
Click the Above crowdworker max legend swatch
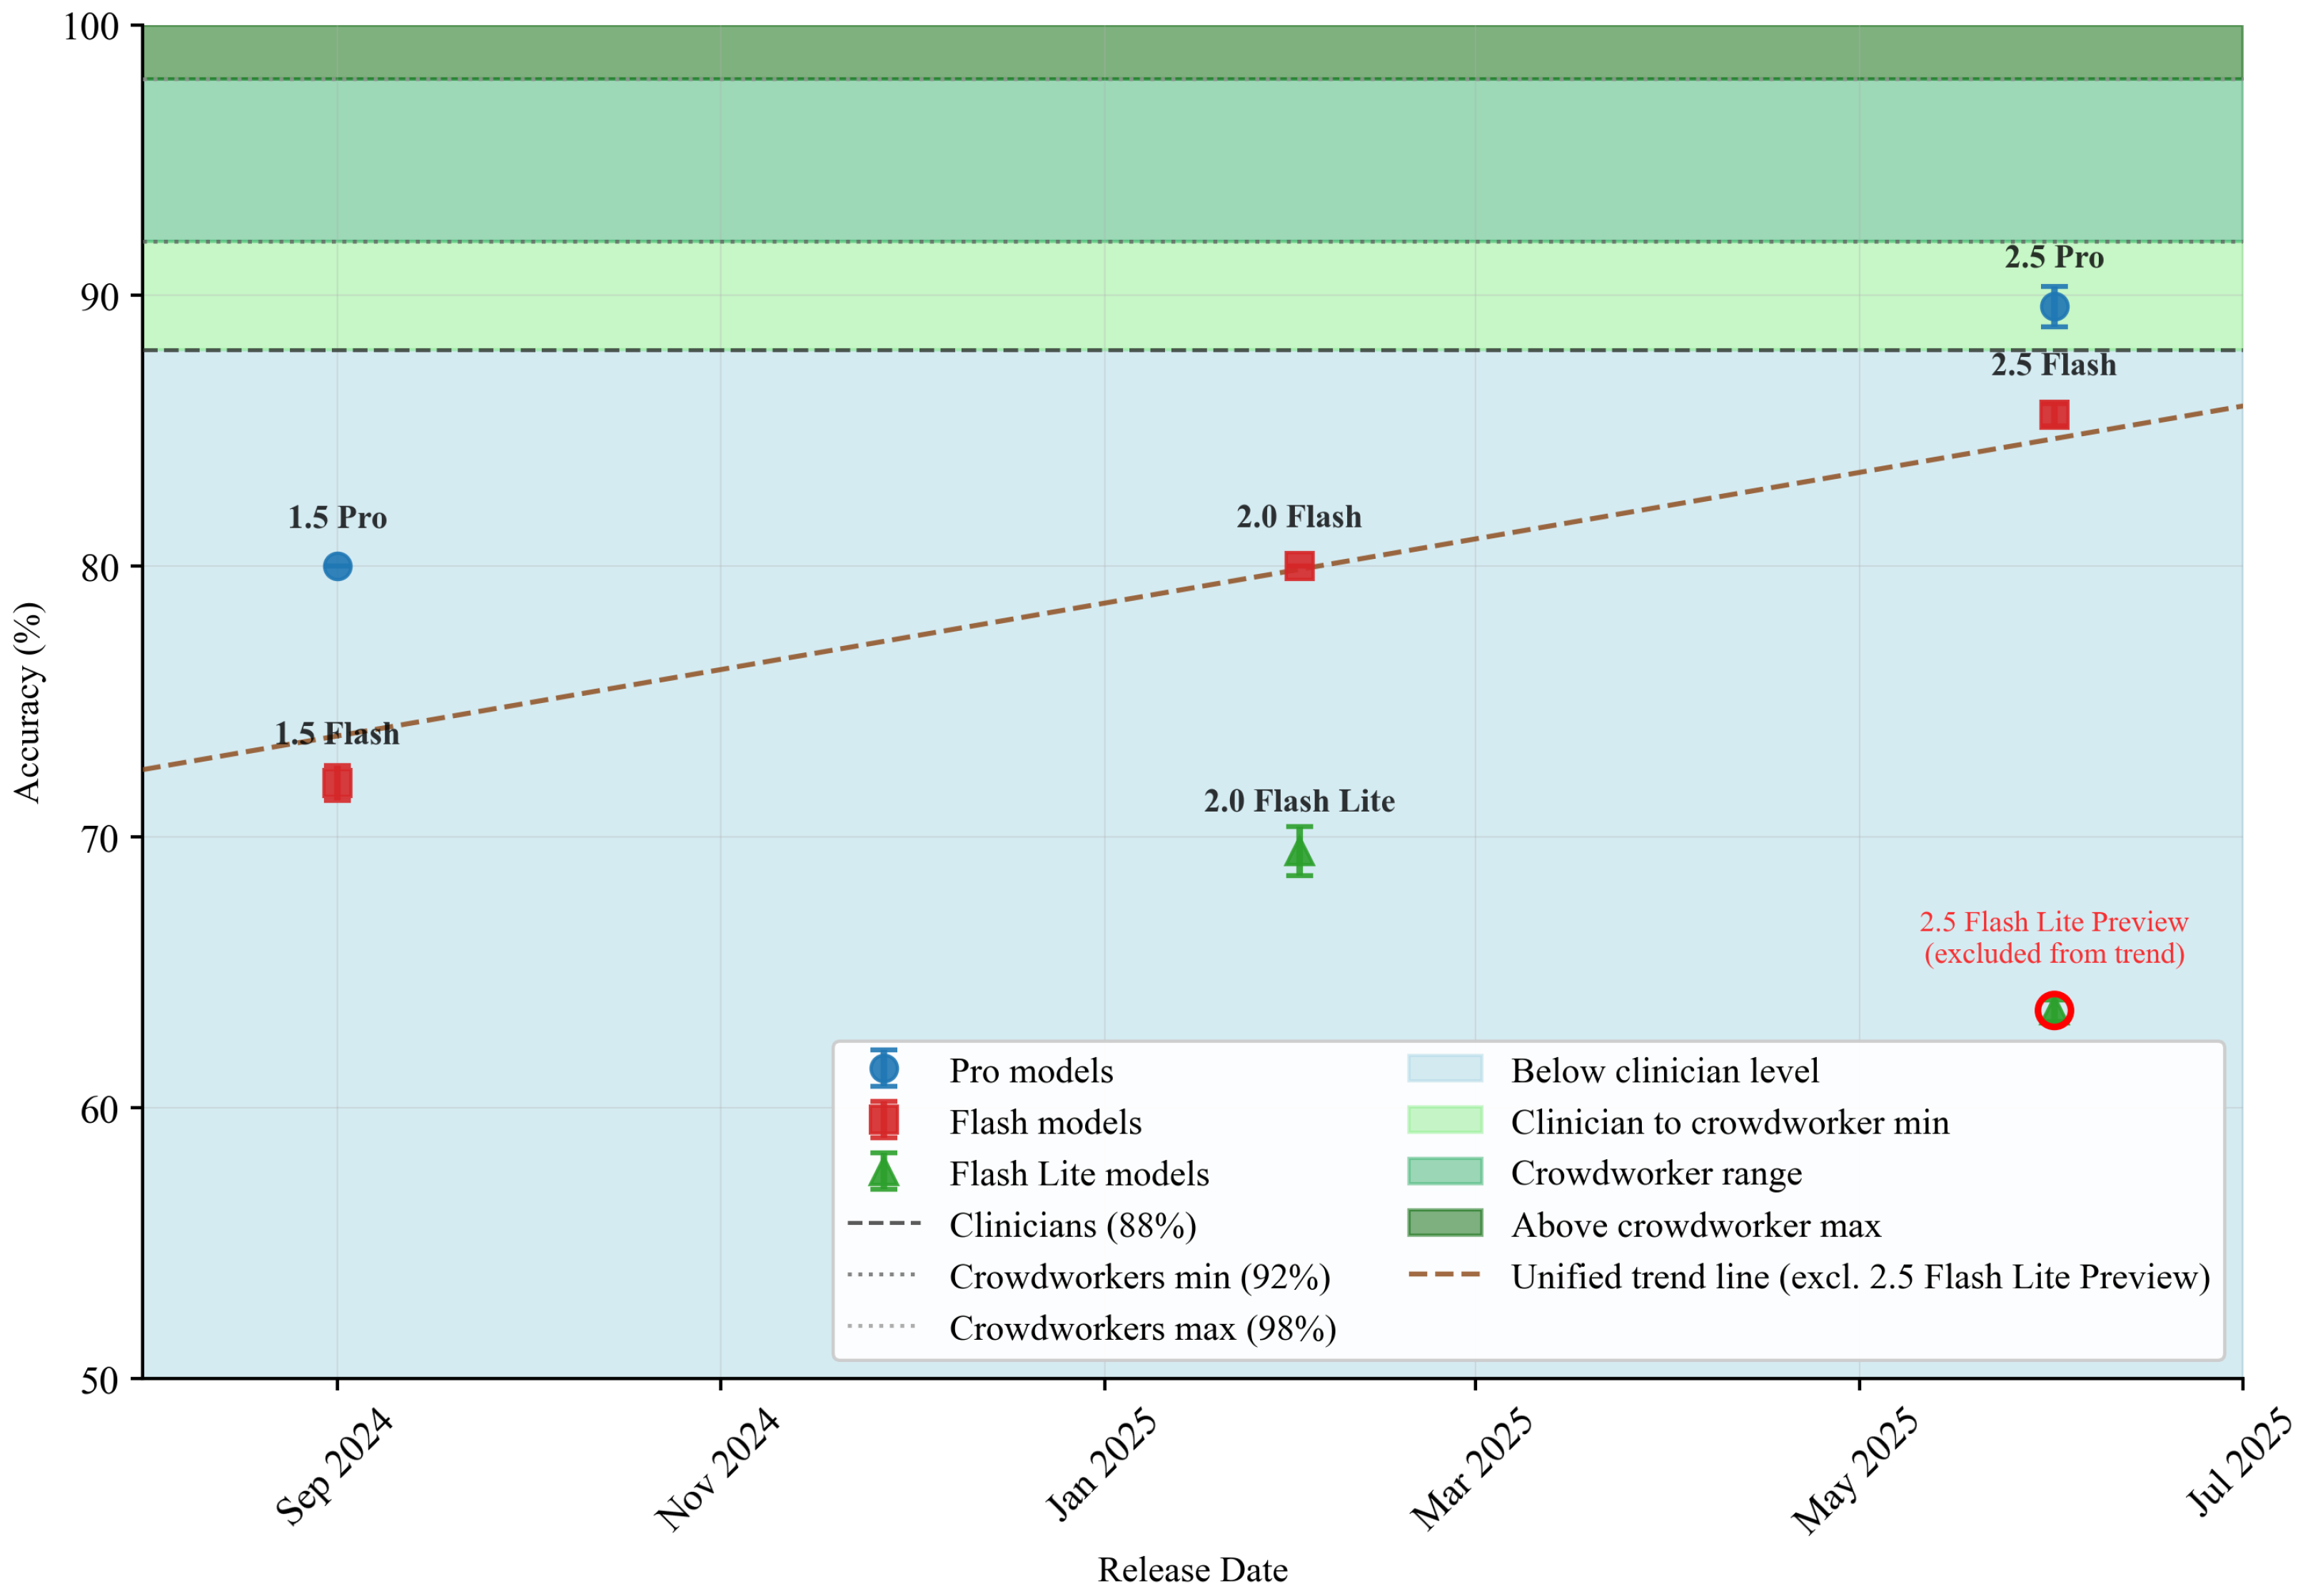(1444, 1223)
